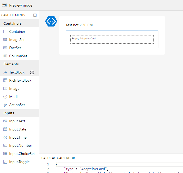Click the Empty AdaptiveCard placeholder

[112, 39]
